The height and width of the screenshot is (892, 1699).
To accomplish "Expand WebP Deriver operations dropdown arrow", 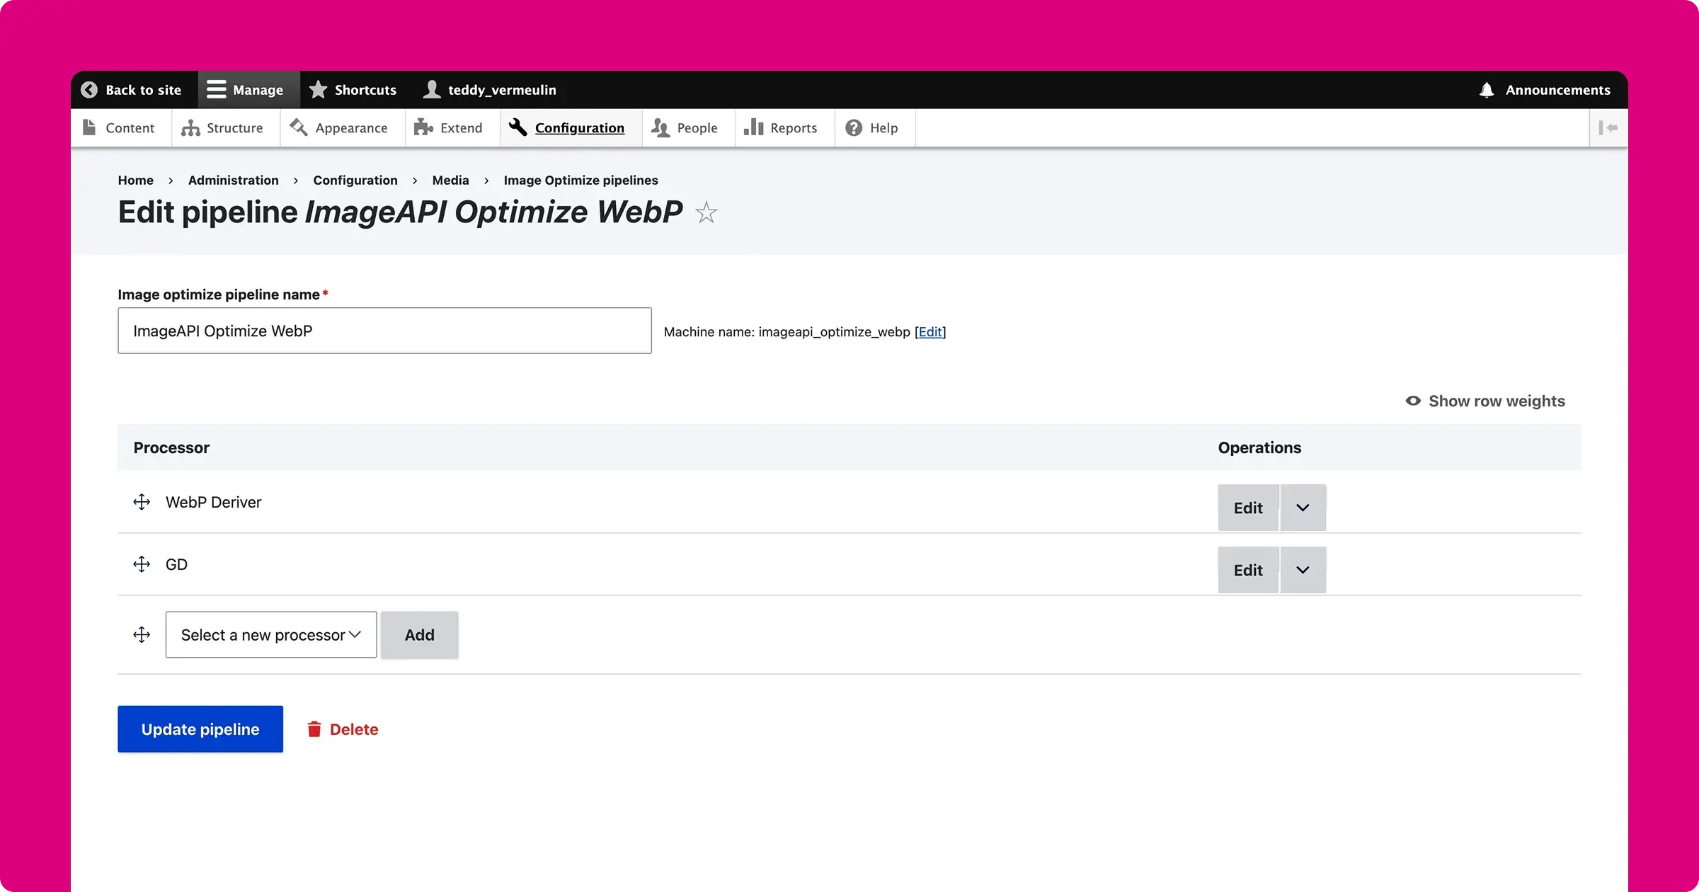I will 1303,508.
